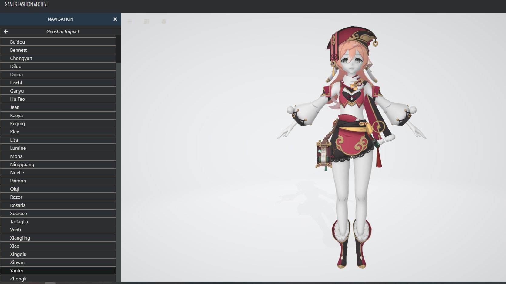Open Zhongli's model page
This screenshot has height=284, width=506.
point(58,279)
